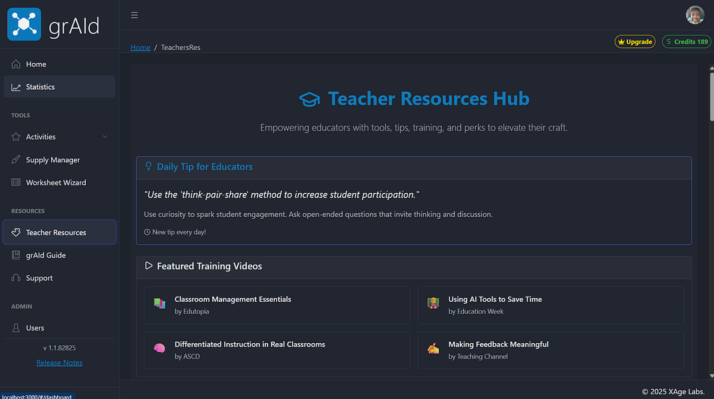
Task: Click the 'New tip every day!' text
Action: click(x=179, y=232)
